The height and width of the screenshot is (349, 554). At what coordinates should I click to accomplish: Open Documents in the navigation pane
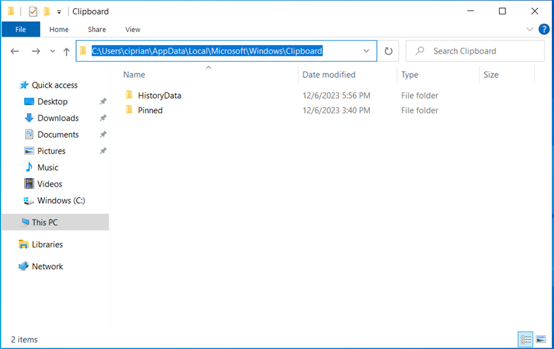pyautogui.click(x=58, y=135)
